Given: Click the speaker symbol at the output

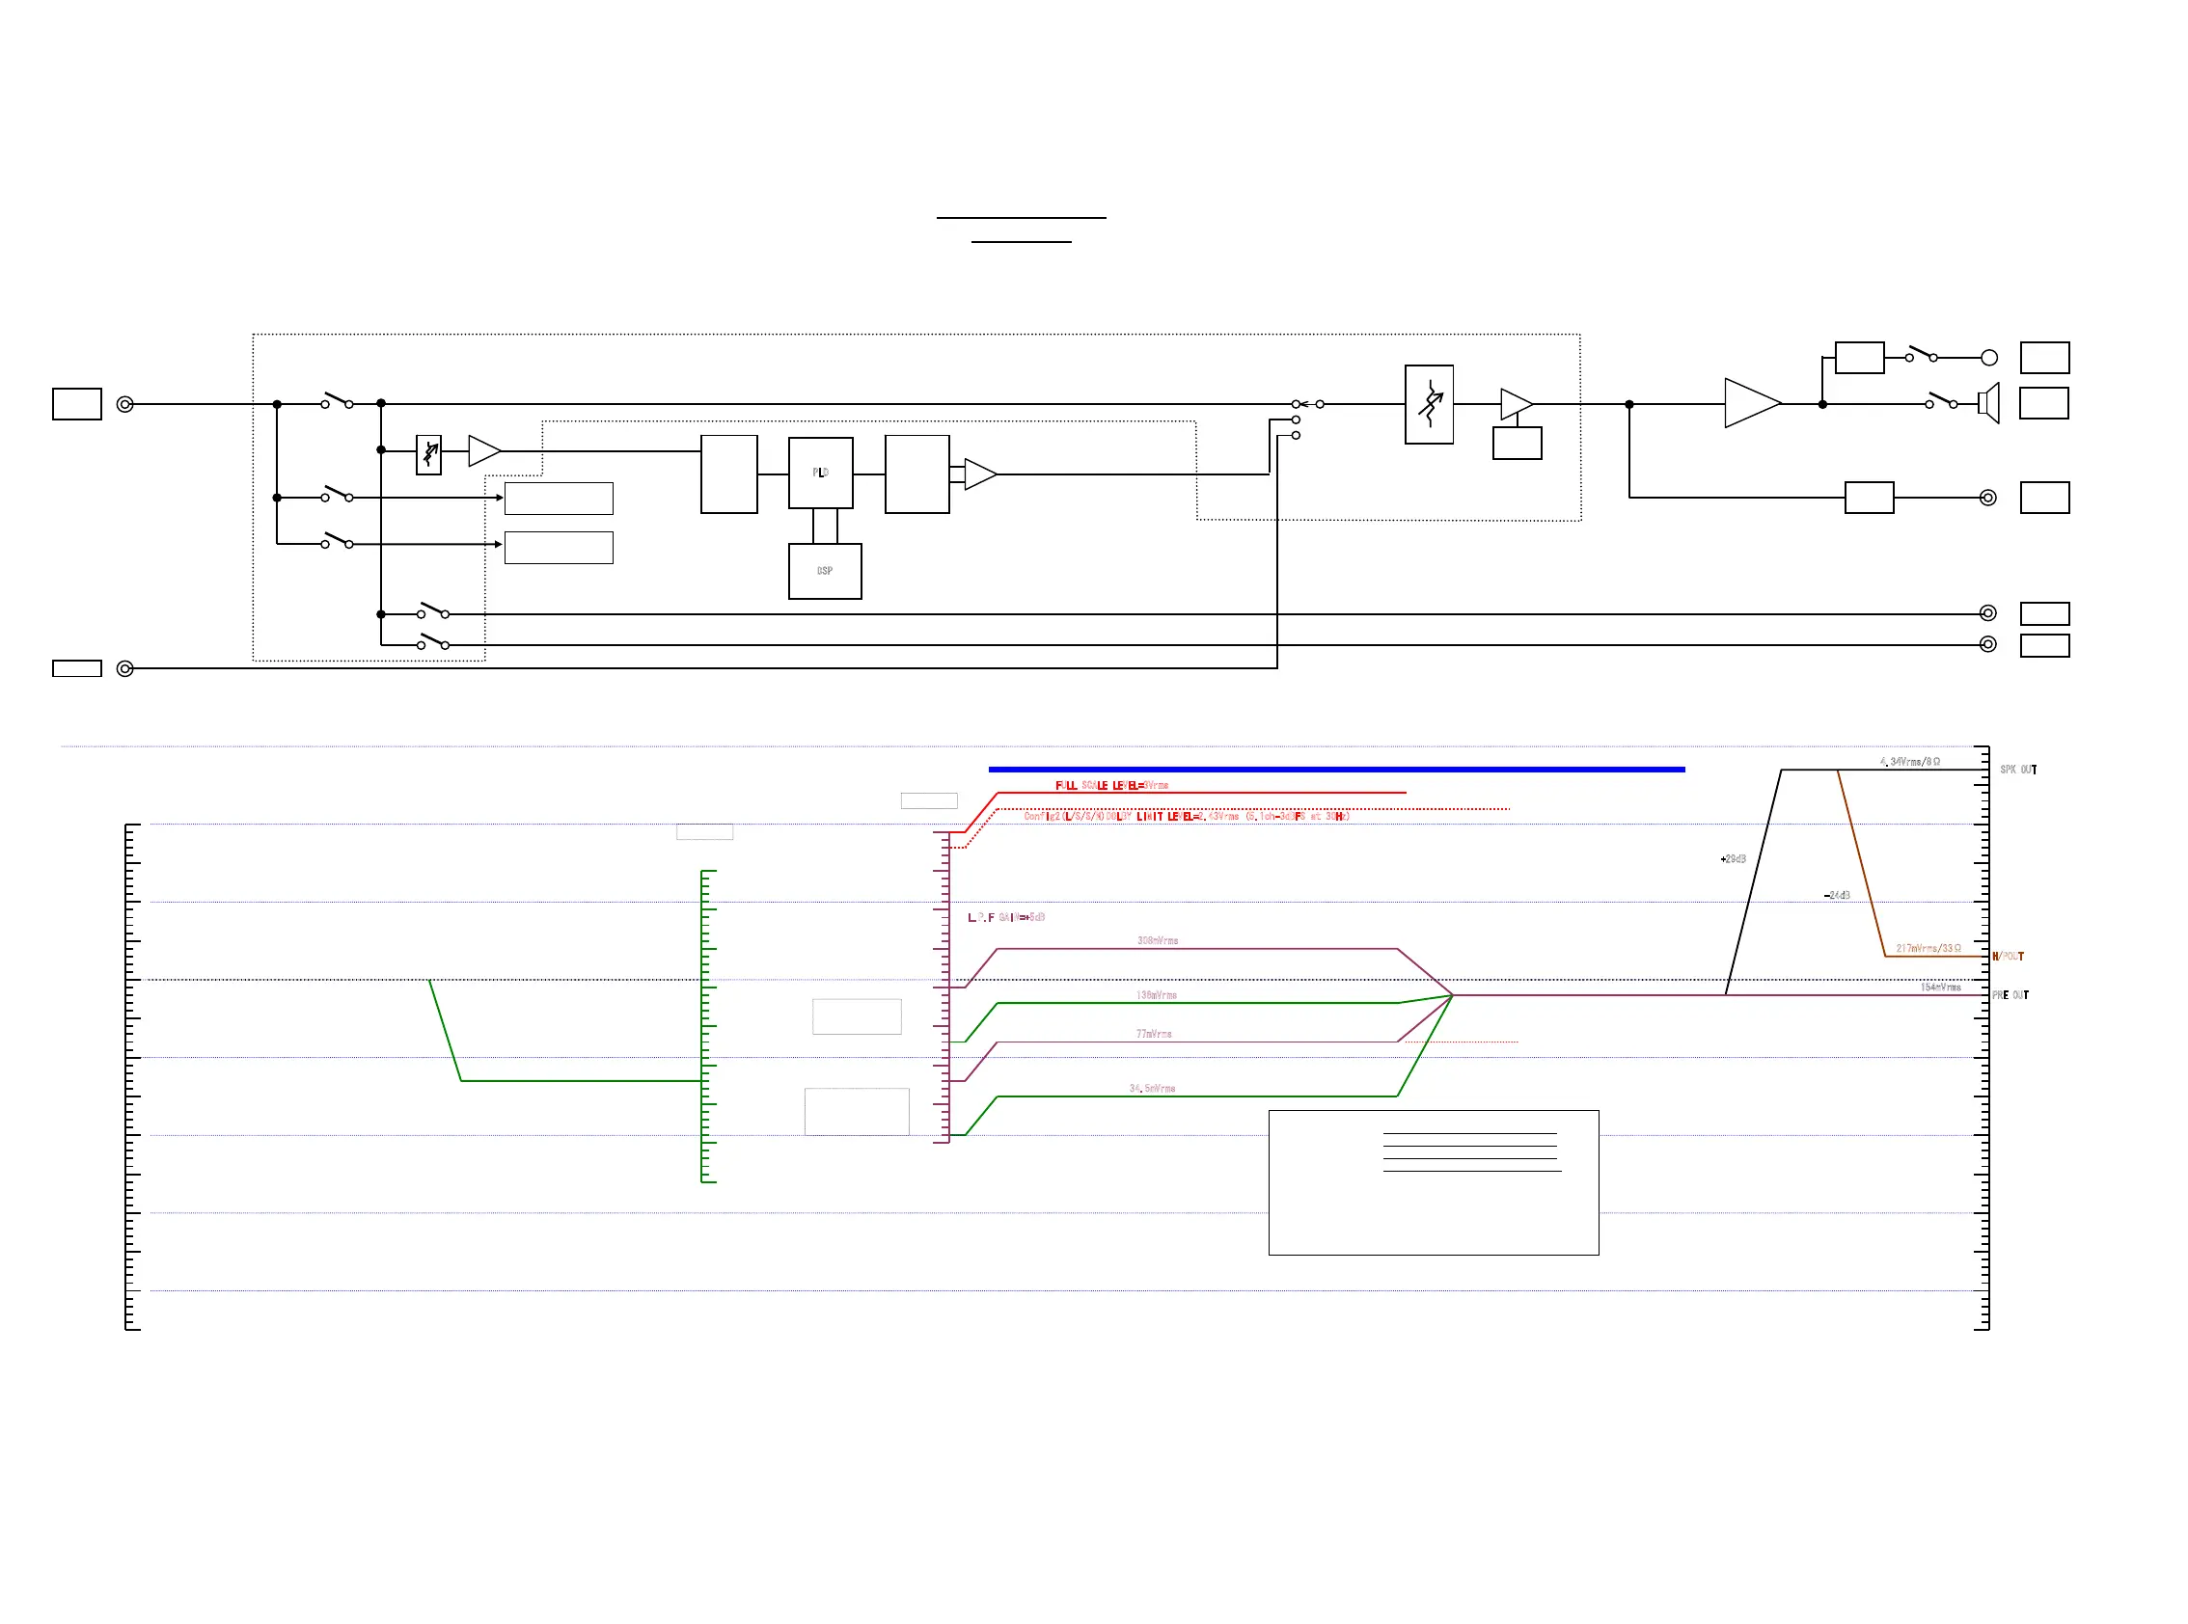Looking at the screenshot, I should click(x=1988, y=403).
